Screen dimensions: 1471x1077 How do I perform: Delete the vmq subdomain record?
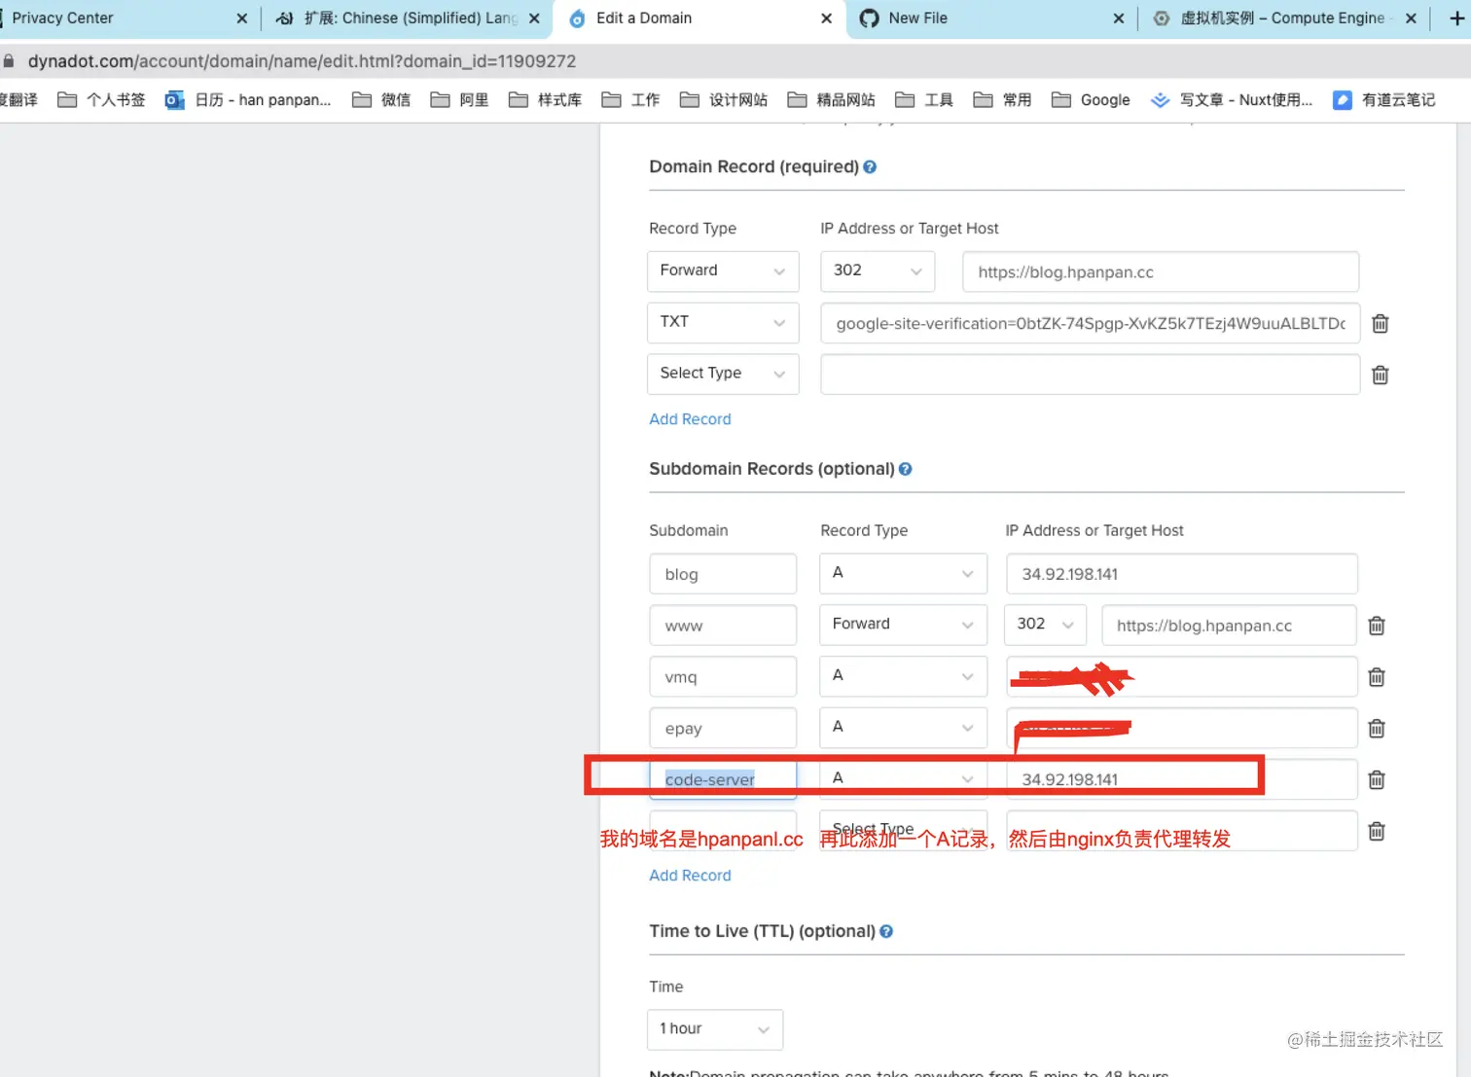coord(1377,677)
